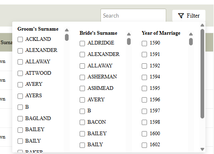The height and width of the screenshot is (154, 214).
Task: Tick ALEXANDER under Groom's Surname
Action: pyautogui.click(x=20, y=51)
